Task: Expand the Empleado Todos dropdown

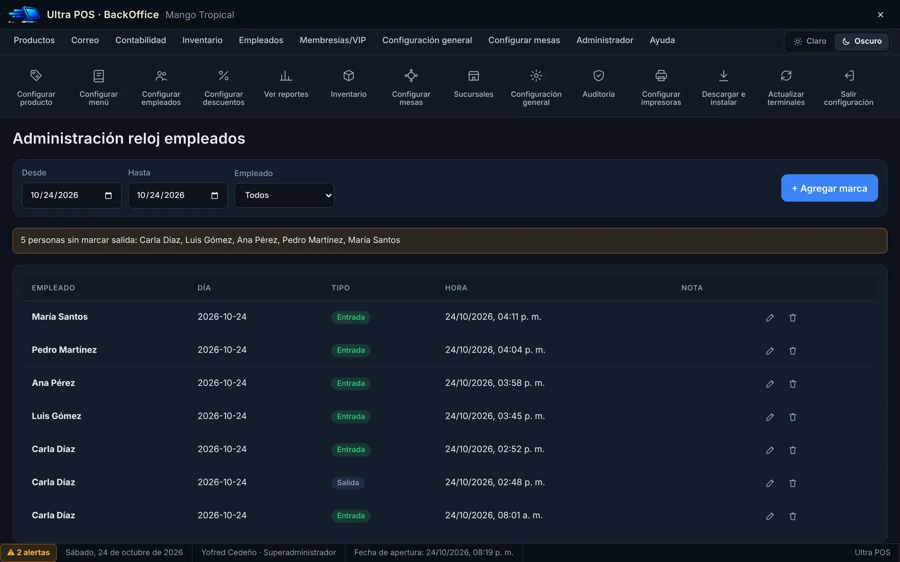Action: click(x=284, y=195)
